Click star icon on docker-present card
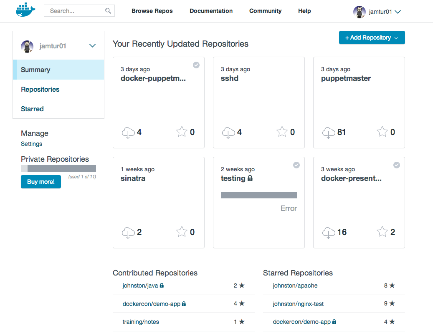Image resolution: width=433 pixels, height=333 pixels. (382, 232)
